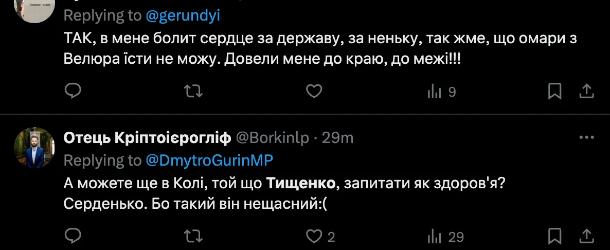The height and width of the screenshot is (250, 610).
Task: Like the tweet replying to @gerundyi
Action: (314, 92)
